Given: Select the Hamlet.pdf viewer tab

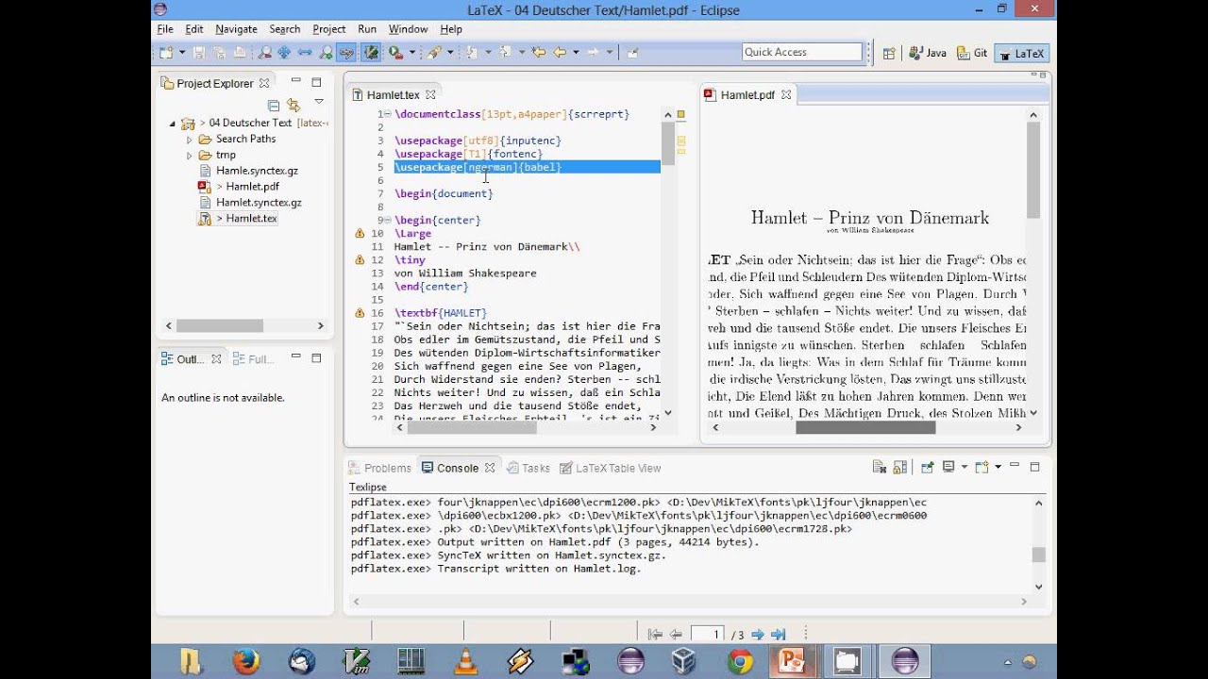Looking at the screenshot, I should 747,95.
